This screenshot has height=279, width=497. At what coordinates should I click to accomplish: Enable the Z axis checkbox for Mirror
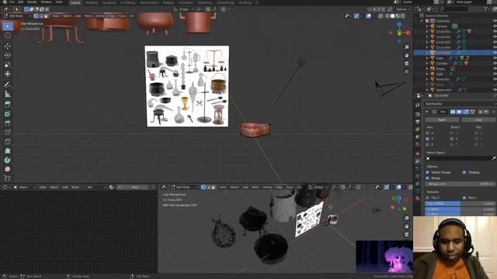pyautogui.click(x=427, y=145)
